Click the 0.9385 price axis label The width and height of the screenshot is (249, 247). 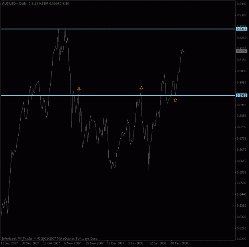tap(241, 15)
